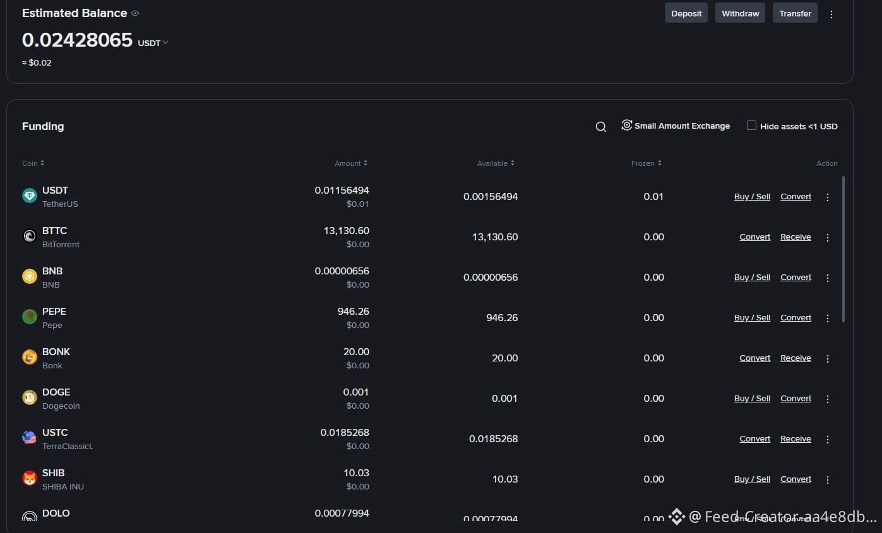This screenshot has height=533, width=882.
Task: Click the funding list vertical scrollbar
Action: 843,250
